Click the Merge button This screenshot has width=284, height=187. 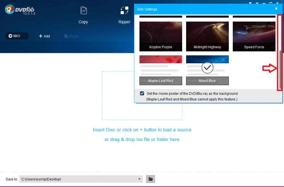click(71, 36)
